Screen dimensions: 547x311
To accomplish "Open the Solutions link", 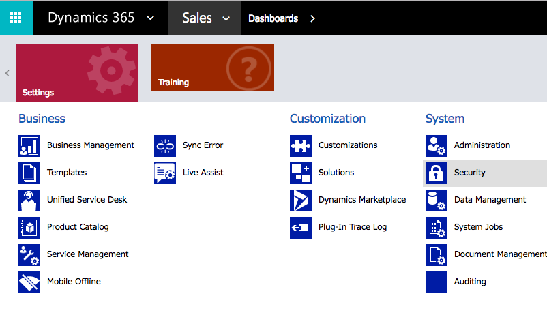I will click(x=336, y=173).
